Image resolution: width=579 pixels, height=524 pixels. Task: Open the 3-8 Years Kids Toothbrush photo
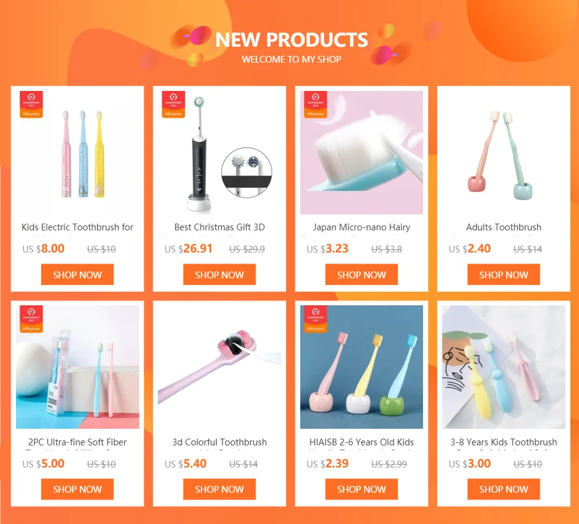pyautogui.click(x=503, y=367)
